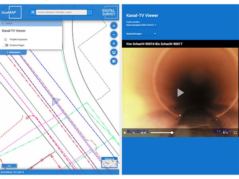239x179 pixels.
Task: Zoom out of the map
Action: [x=114, y=35]
